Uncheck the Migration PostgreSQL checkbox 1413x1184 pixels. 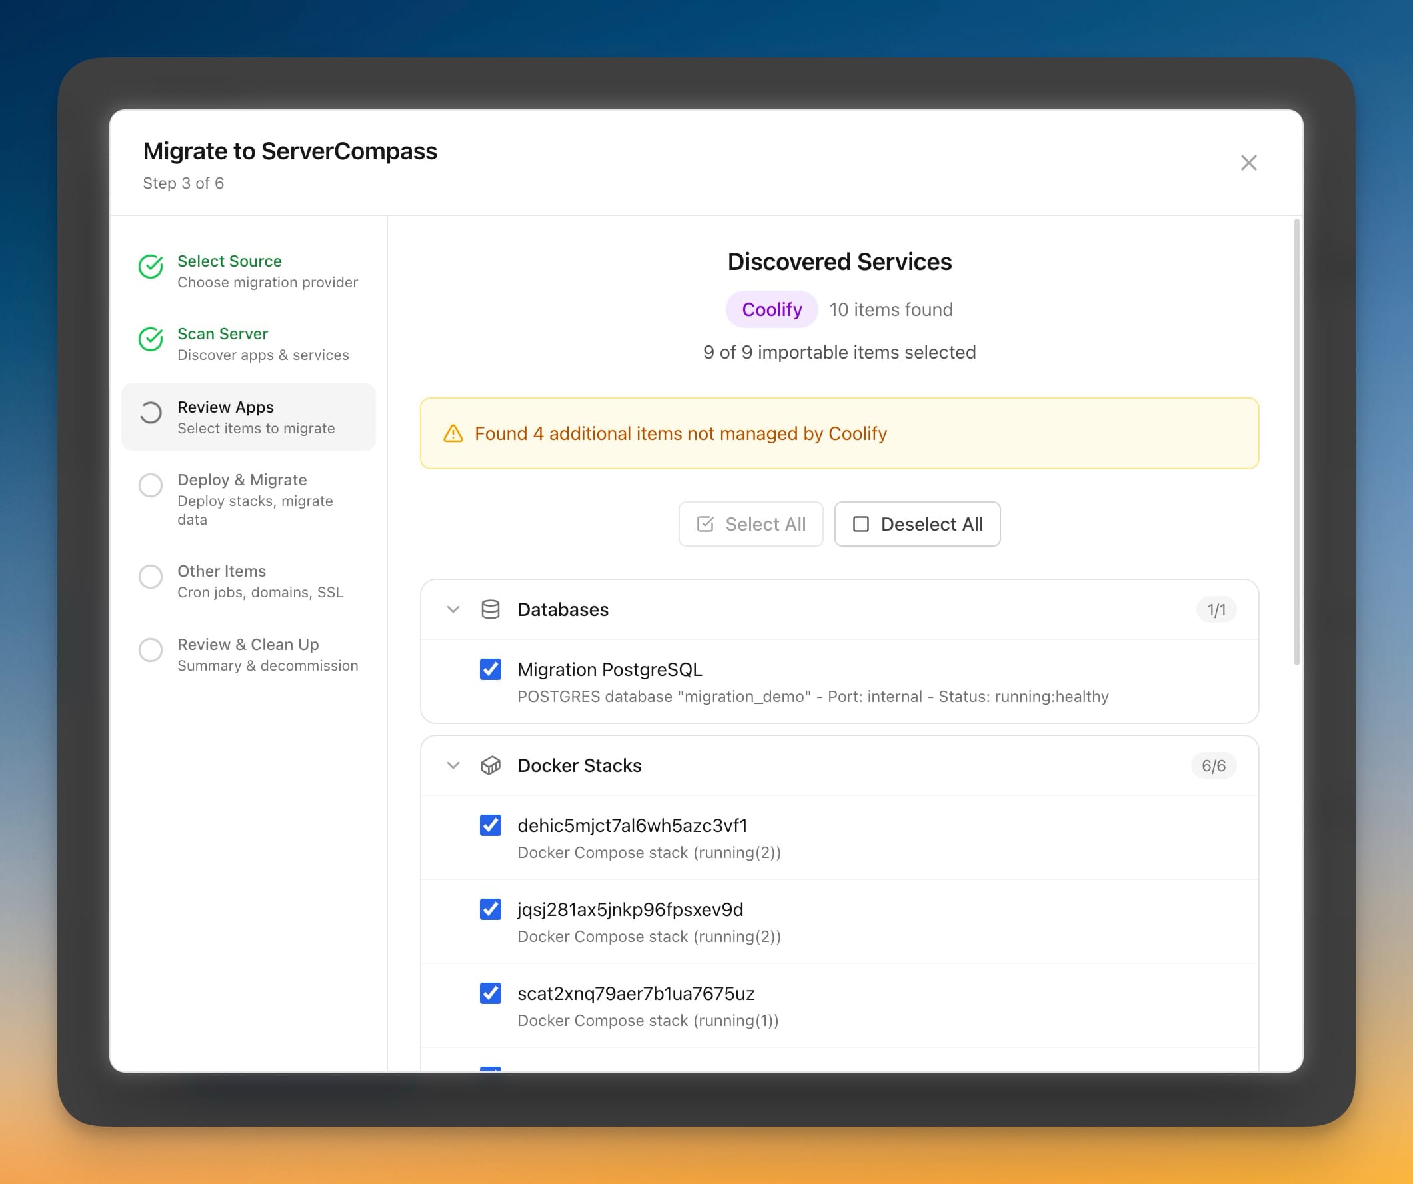point(491,670)
